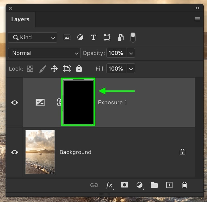Hide the Background layer
This screenshot has height=202, width=207.
(15, 152)
